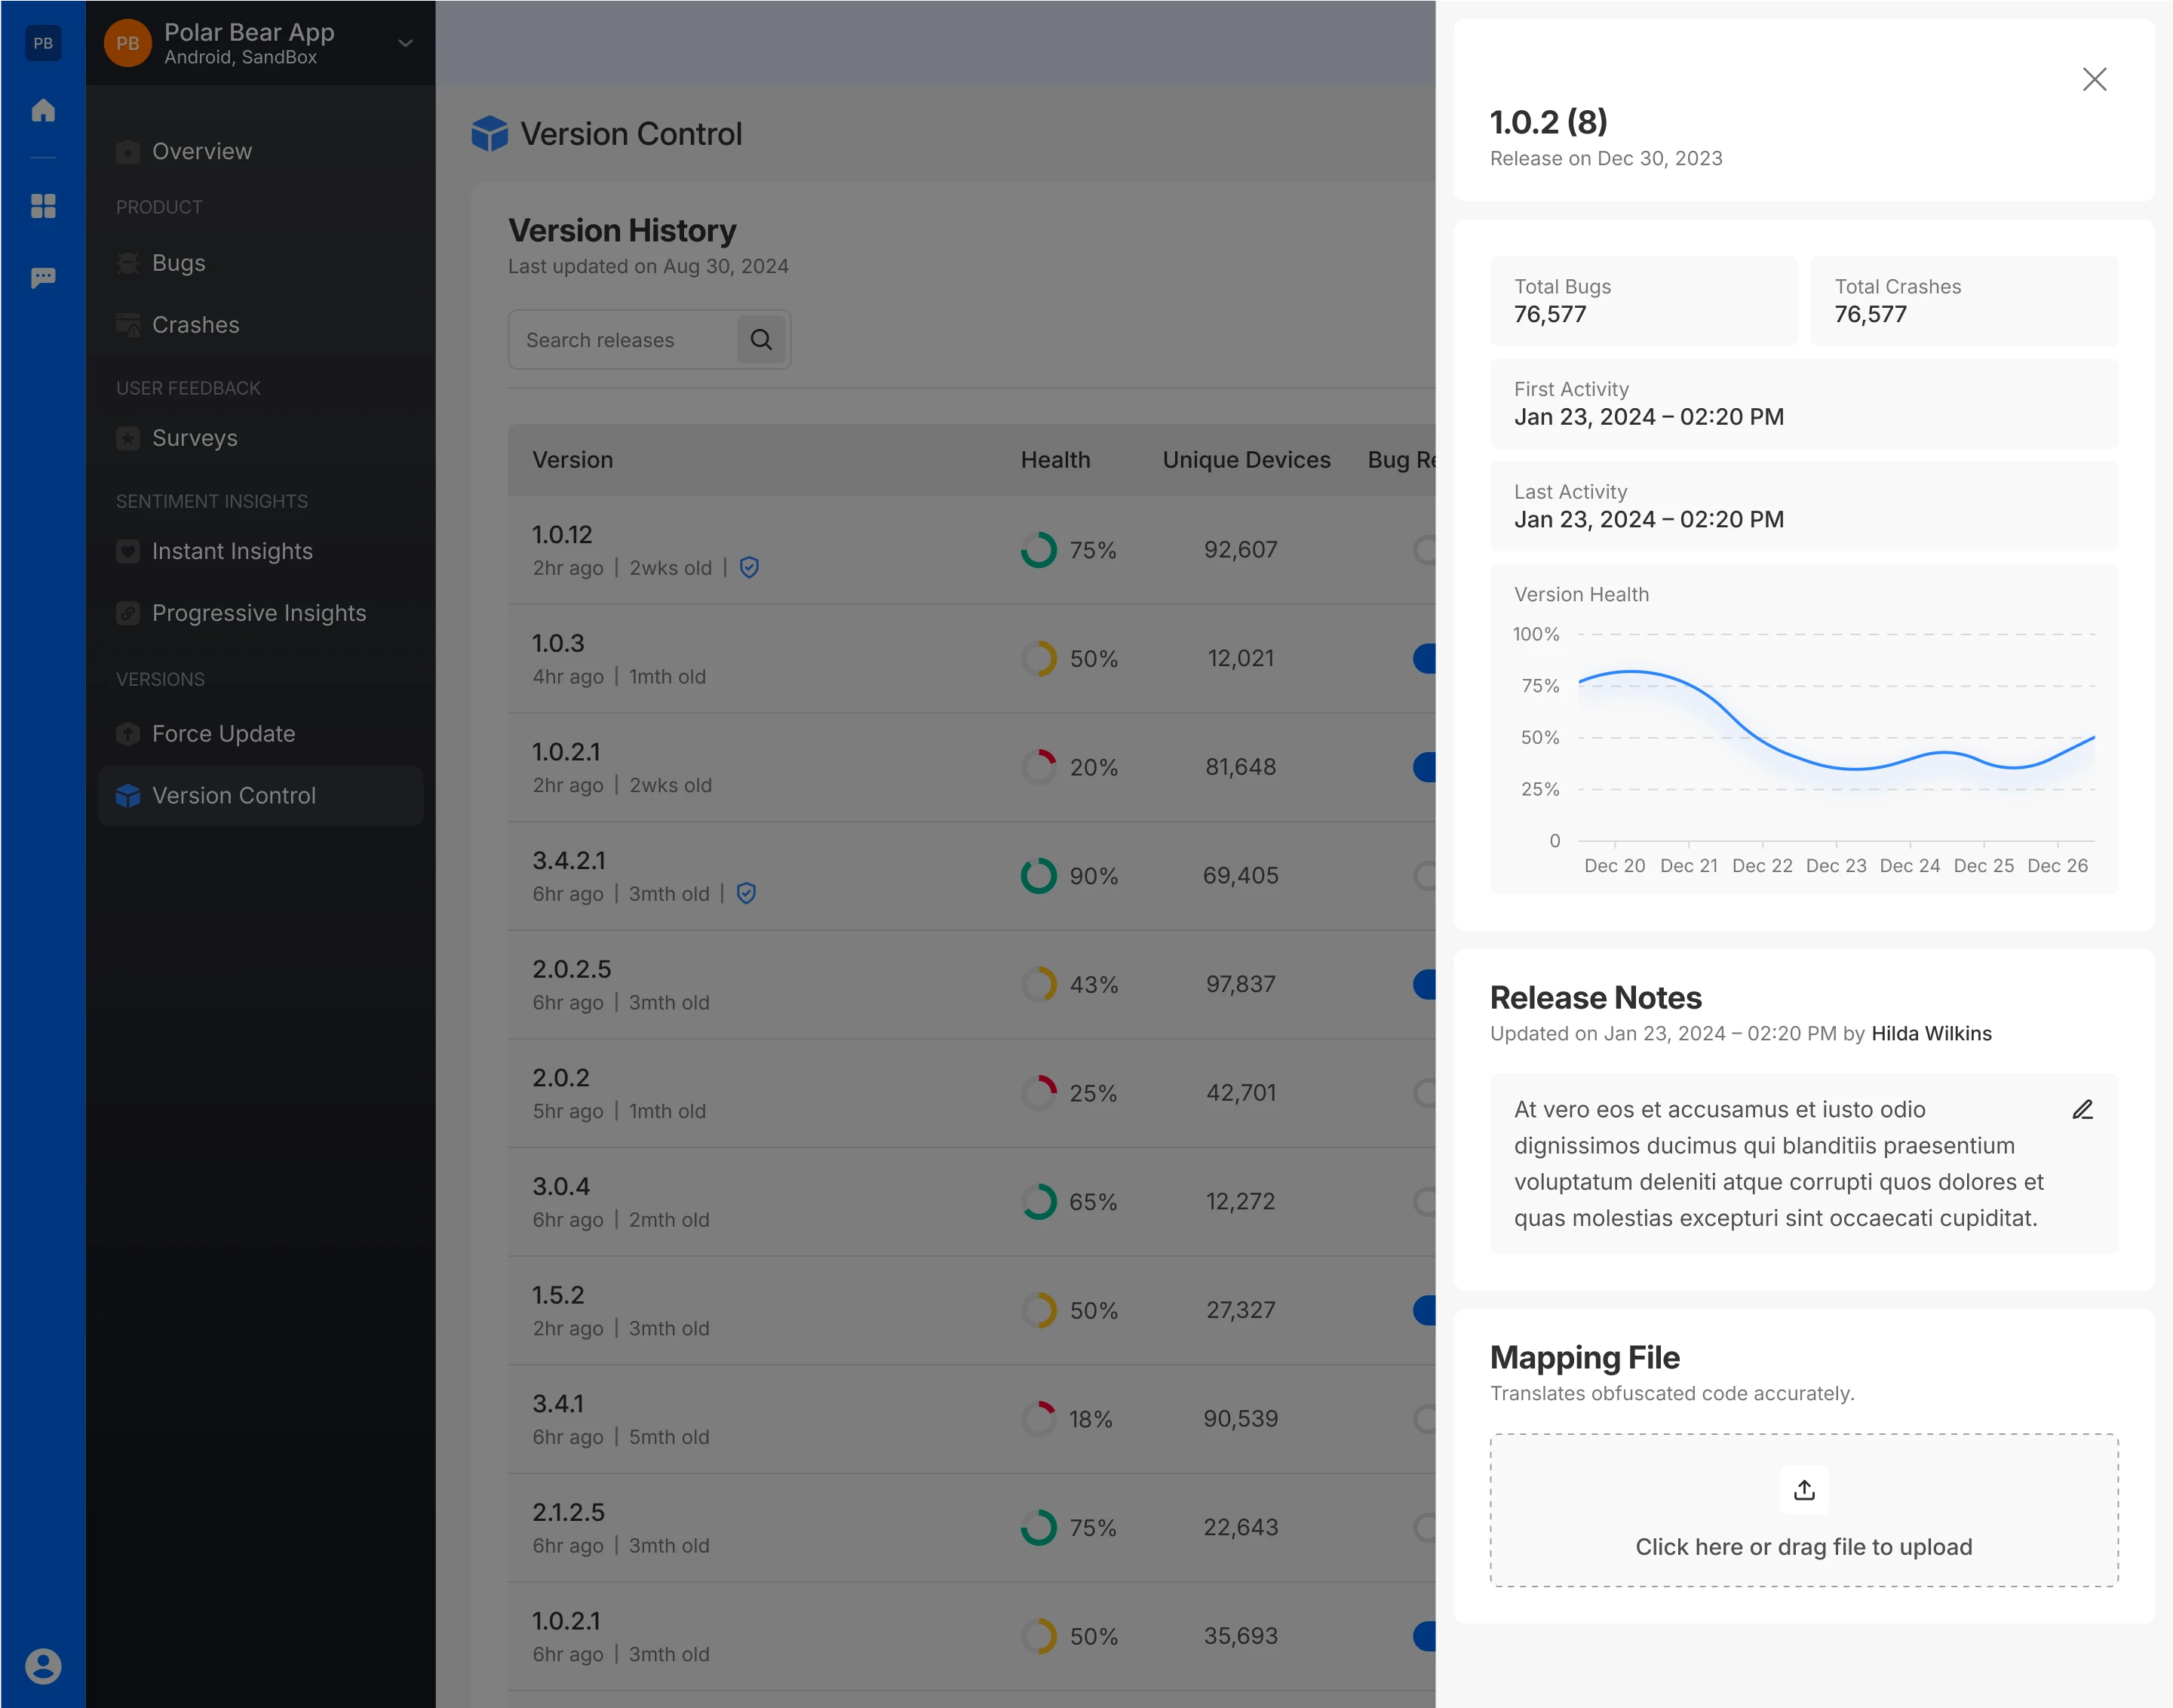Toggle bug reporting for version 1.0.12
This screenshot has height=1708, width=2173.
(1426, 550)
